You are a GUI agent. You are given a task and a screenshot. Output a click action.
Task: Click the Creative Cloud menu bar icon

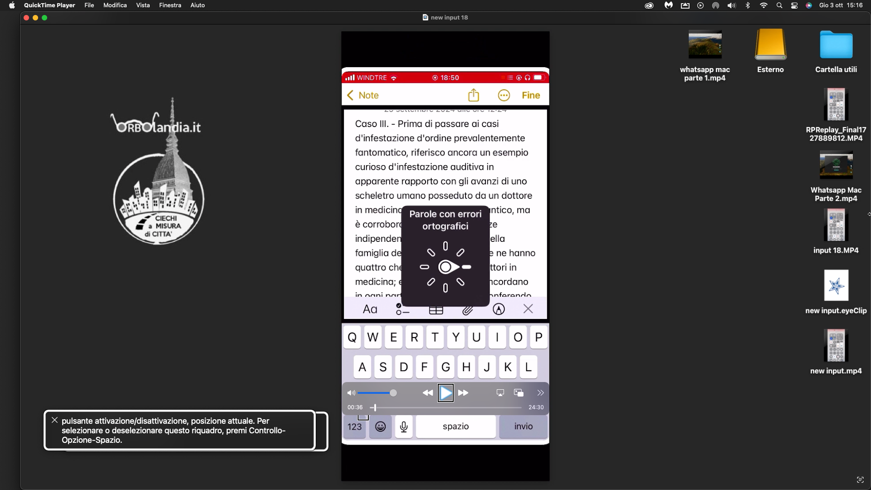(x=649, y=5)
